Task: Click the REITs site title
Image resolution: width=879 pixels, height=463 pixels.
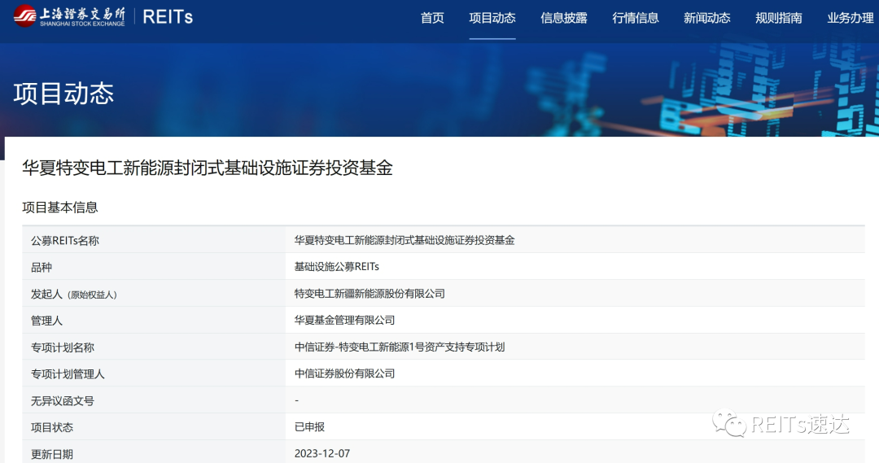Action: point(168,17)
